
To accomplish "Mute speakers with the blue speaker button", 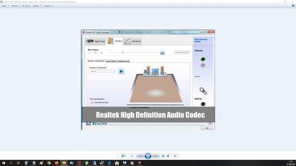I will coord(162,53).
